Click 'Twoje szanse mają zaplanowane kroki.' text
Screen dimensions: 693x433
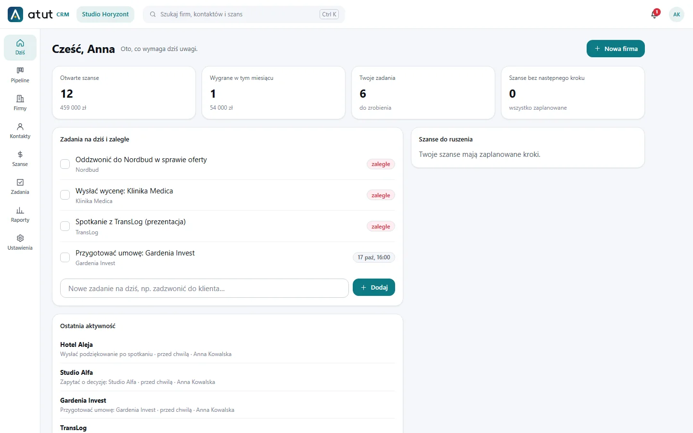[480, 154]
